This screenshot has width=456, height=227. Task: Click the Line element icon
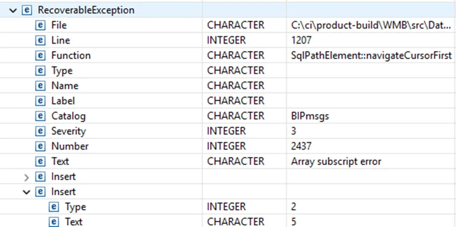40,40
